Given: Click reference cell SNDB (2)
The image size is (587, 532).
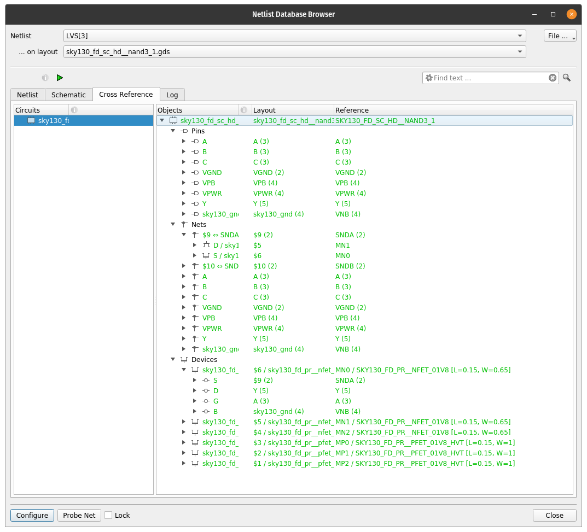Looking at the screenshot, I should coord(350,266).
